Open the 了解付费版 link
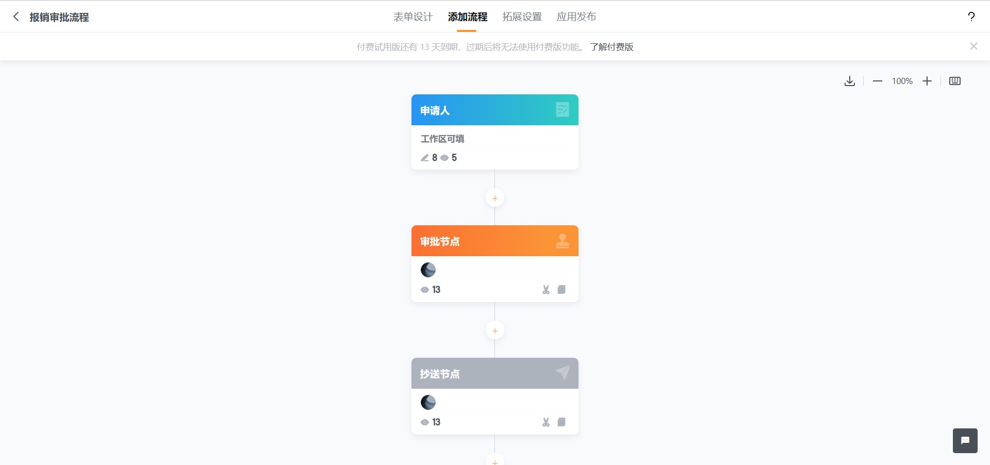The image size is (990, 465). [612, 47]
